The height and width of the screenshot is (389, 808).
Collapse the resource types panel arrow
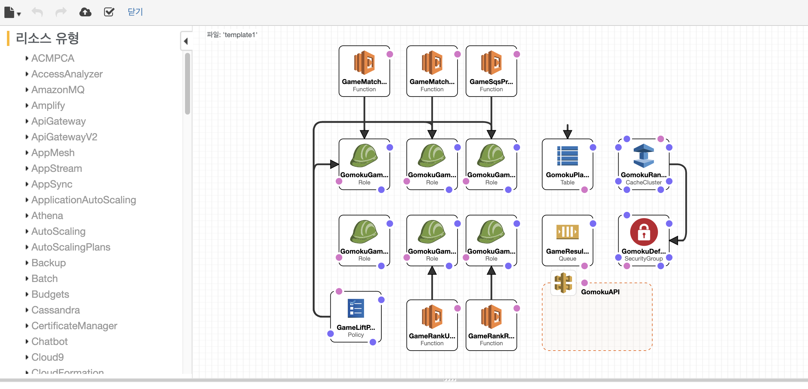pos(186,41)
